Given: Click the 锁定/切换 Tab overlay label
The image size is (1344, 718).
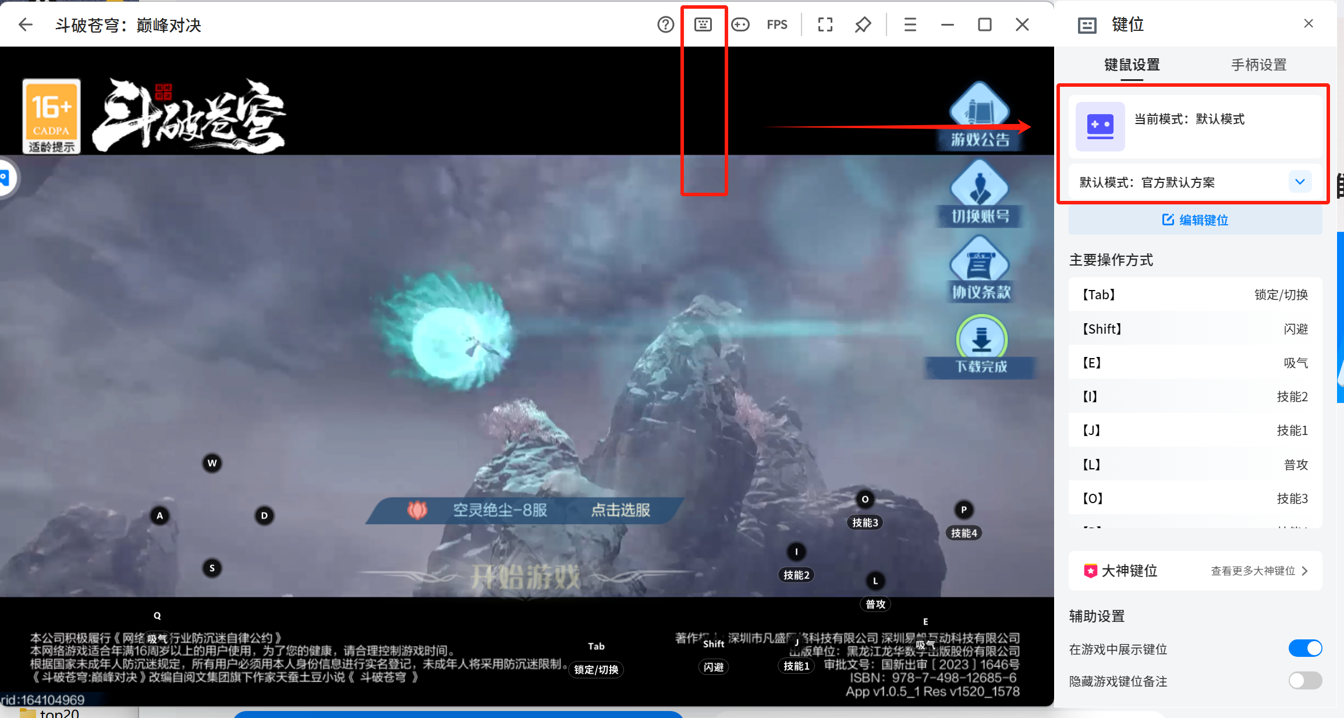Looking at the screenshot, I should [596, 670].
